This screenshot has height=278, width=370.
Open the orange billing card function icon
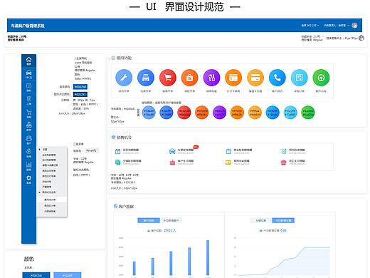(233, 78)
